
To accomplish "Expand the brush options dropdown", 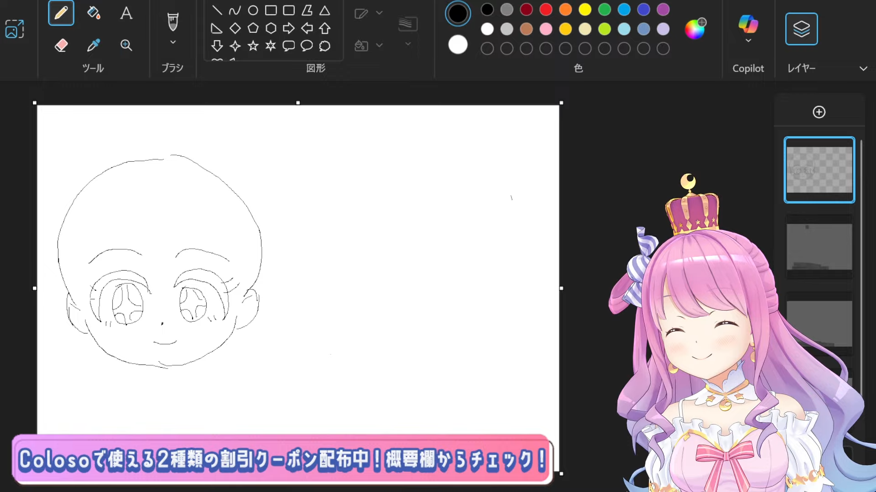I will [x=172, y=42].
